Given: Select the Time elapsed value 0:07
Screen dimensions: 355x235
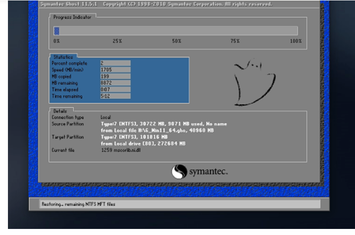Looking at the screenshot, I should 115,90.
